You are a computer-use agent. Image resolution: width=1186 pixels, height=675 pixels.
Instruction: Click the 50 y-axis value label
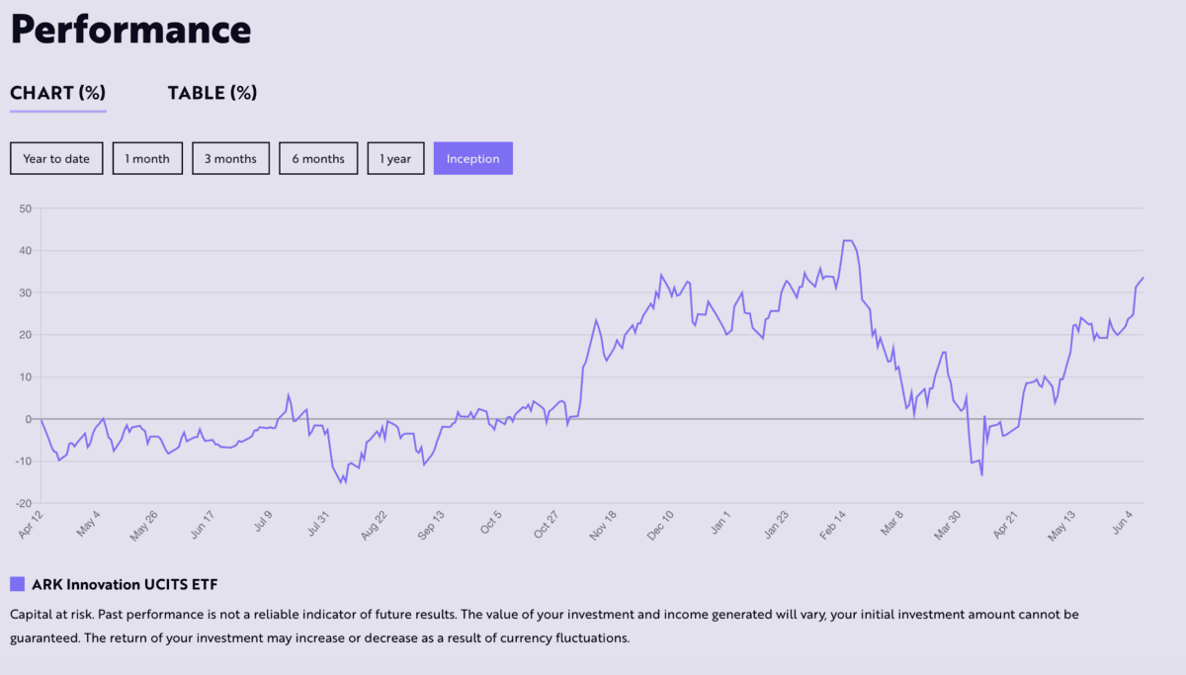click(x=25, y=209)
